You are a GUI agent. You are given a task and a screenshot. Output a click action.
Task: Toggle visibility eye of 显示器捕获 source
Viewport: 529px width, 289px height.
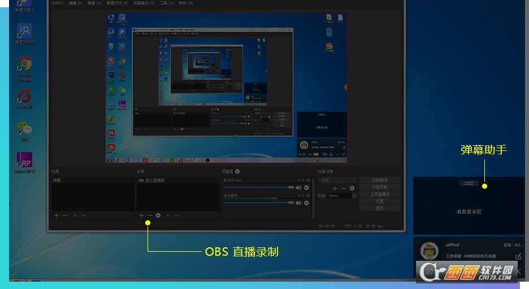coord(141,180)
